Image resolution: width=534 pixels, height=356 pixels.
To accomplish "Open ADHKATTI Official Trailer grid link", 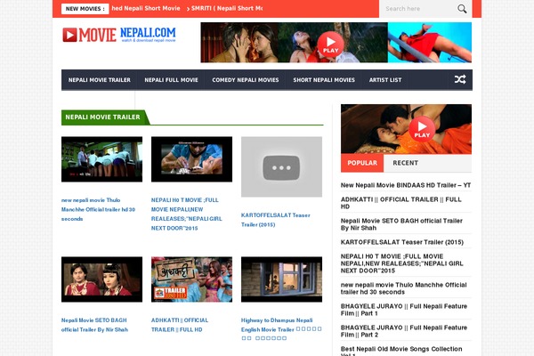I will click(x=180, y=325).
